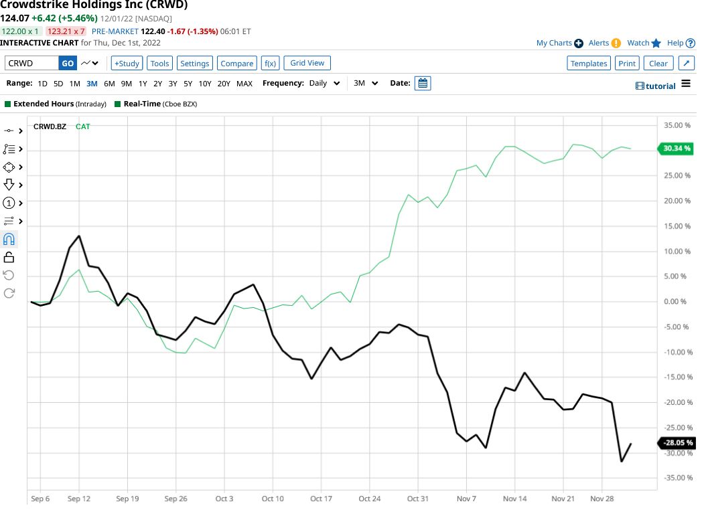Select the shapes drawing tool icon

pos(9,167)
